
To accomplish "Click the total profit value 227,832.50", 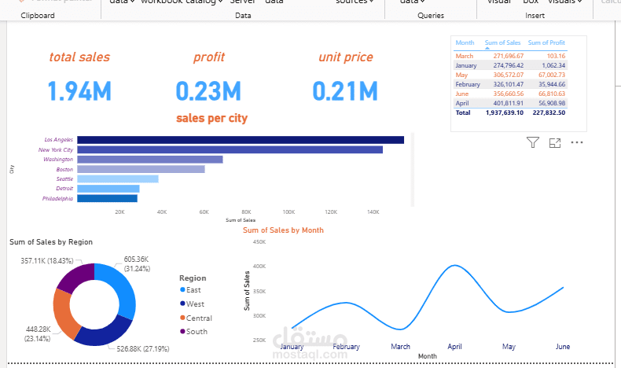I will [549, 113].
